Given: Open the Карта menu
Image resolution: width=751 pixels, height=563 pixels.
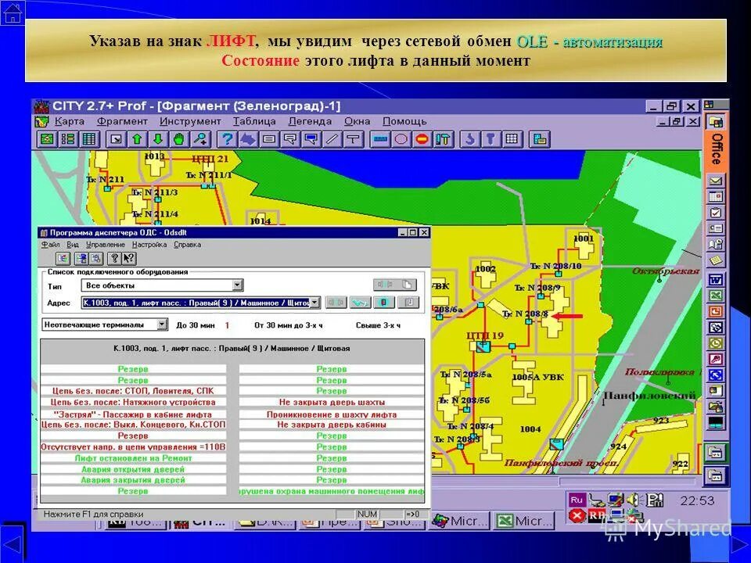Looking at the screenshot, I should click(x=70, y=121).
